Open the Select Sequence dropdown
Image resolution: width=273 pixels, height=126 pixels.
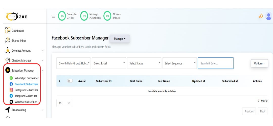tap(180, 63)
